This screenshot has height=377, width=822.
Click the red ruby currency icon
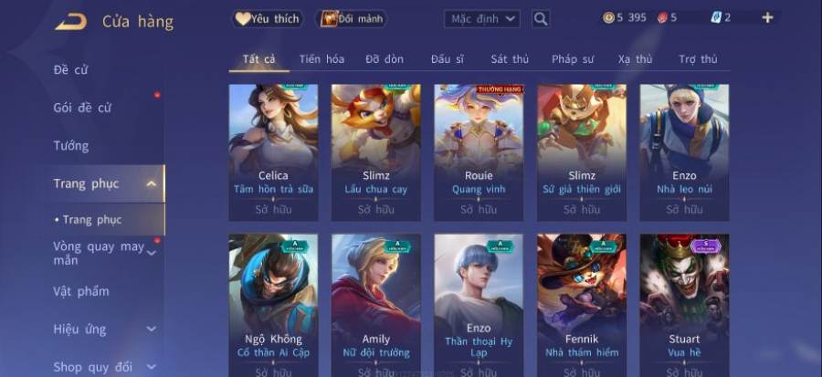(662, 18)
